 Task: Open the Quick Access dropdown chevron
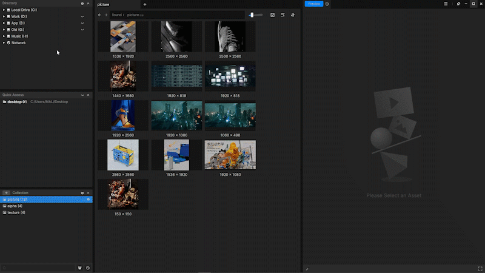pos(82,95)
